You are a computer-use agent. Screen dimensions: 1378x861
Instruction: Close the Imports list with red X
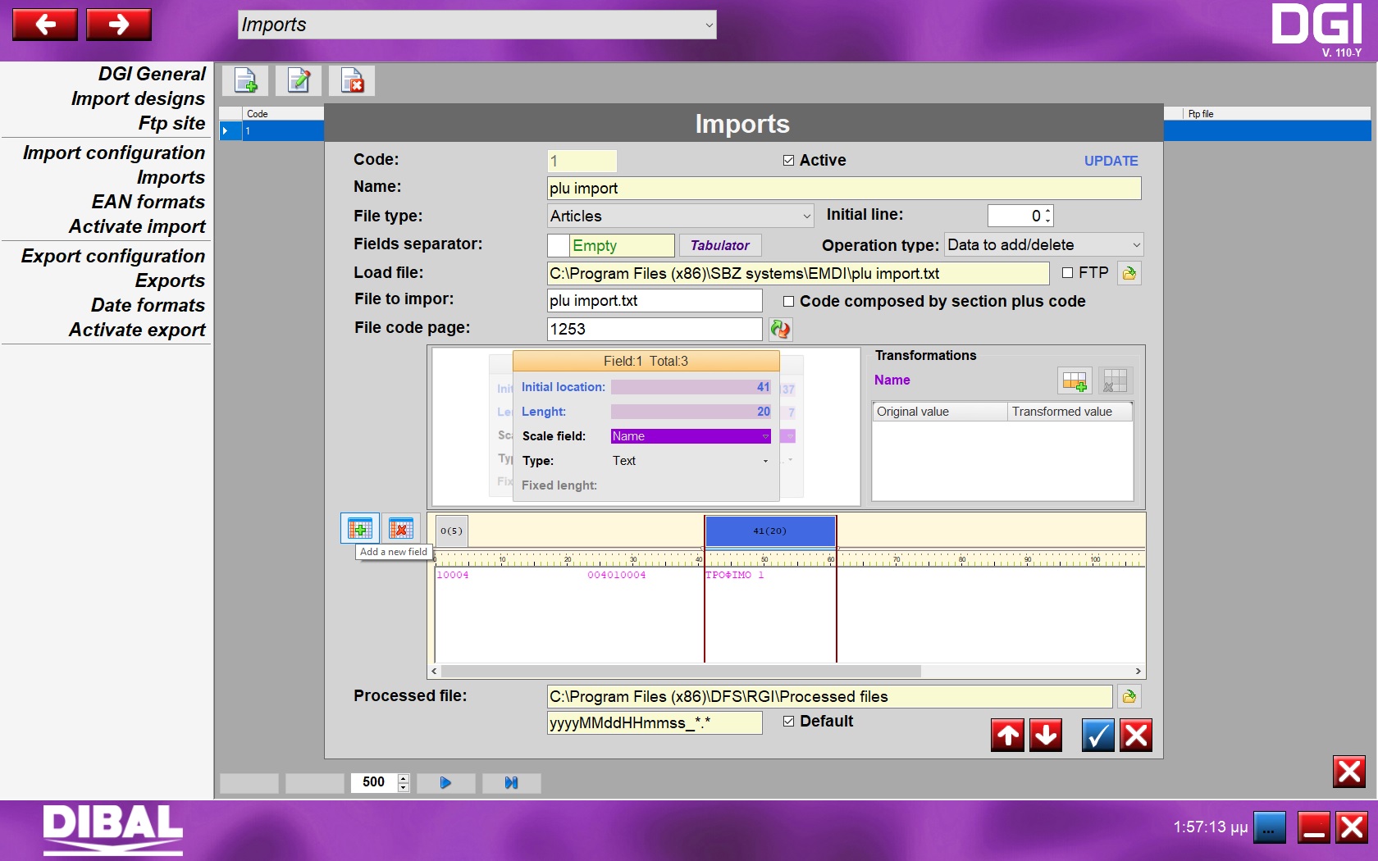[x=1349, y=772]
